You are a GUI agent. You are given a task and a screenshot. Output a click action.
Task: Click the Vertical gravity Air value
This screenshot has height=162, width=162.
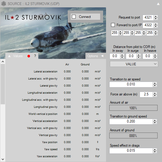point(67,135)
